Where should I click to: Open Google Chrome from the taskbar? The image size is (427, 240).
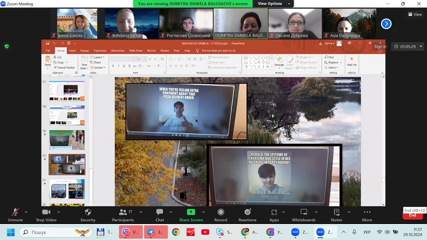click(176, 232)
